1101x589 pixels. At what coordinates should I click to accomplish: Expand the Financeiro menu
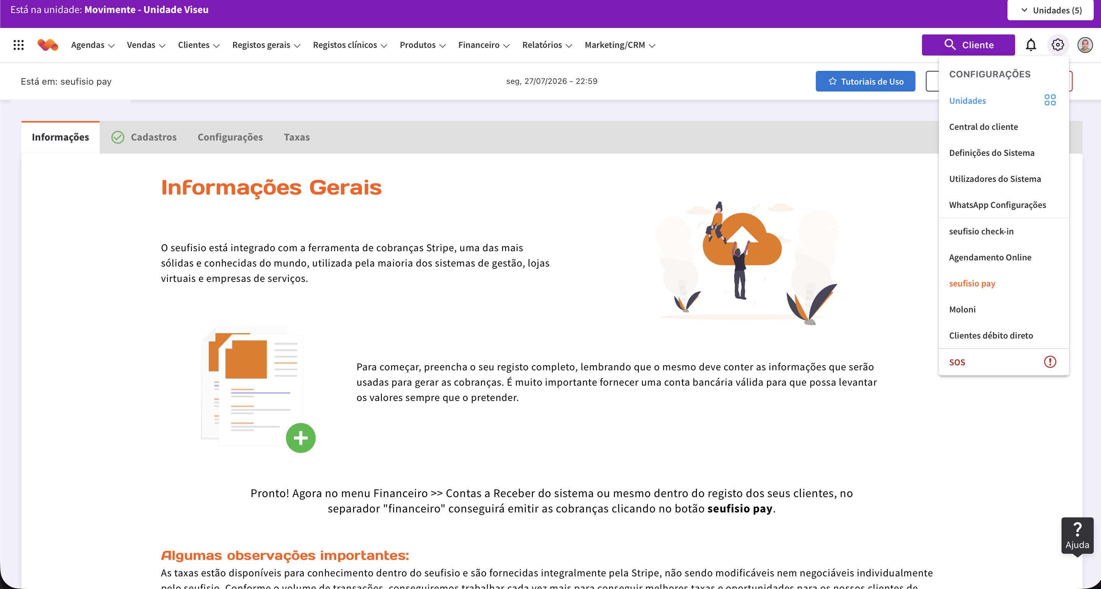(x=484, y=45)
